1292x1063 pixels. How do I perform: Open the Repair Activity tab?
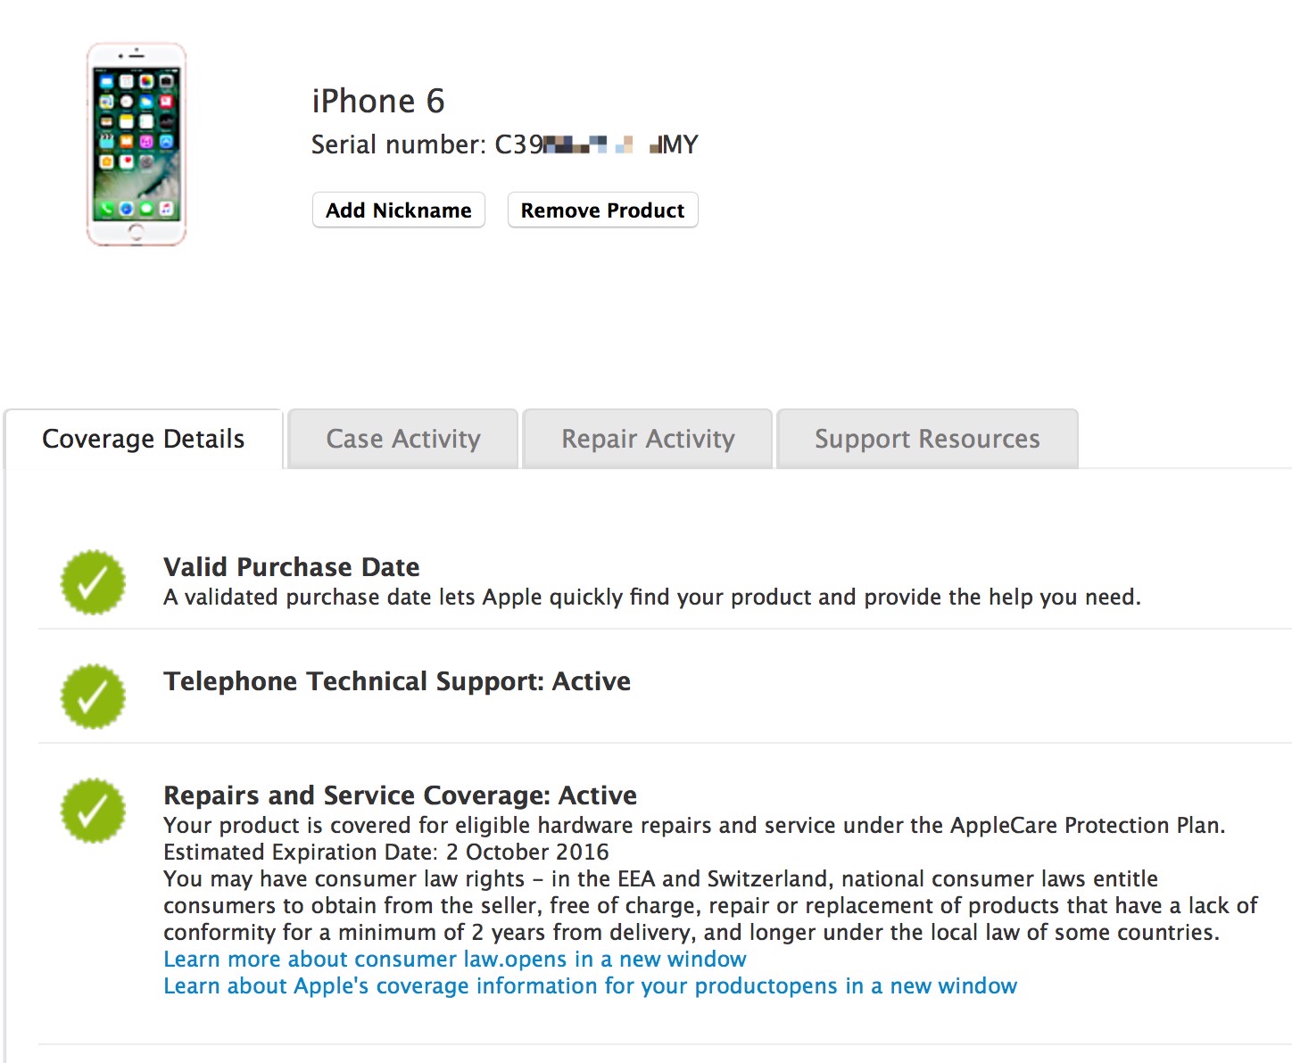click(x=648, y=439)
